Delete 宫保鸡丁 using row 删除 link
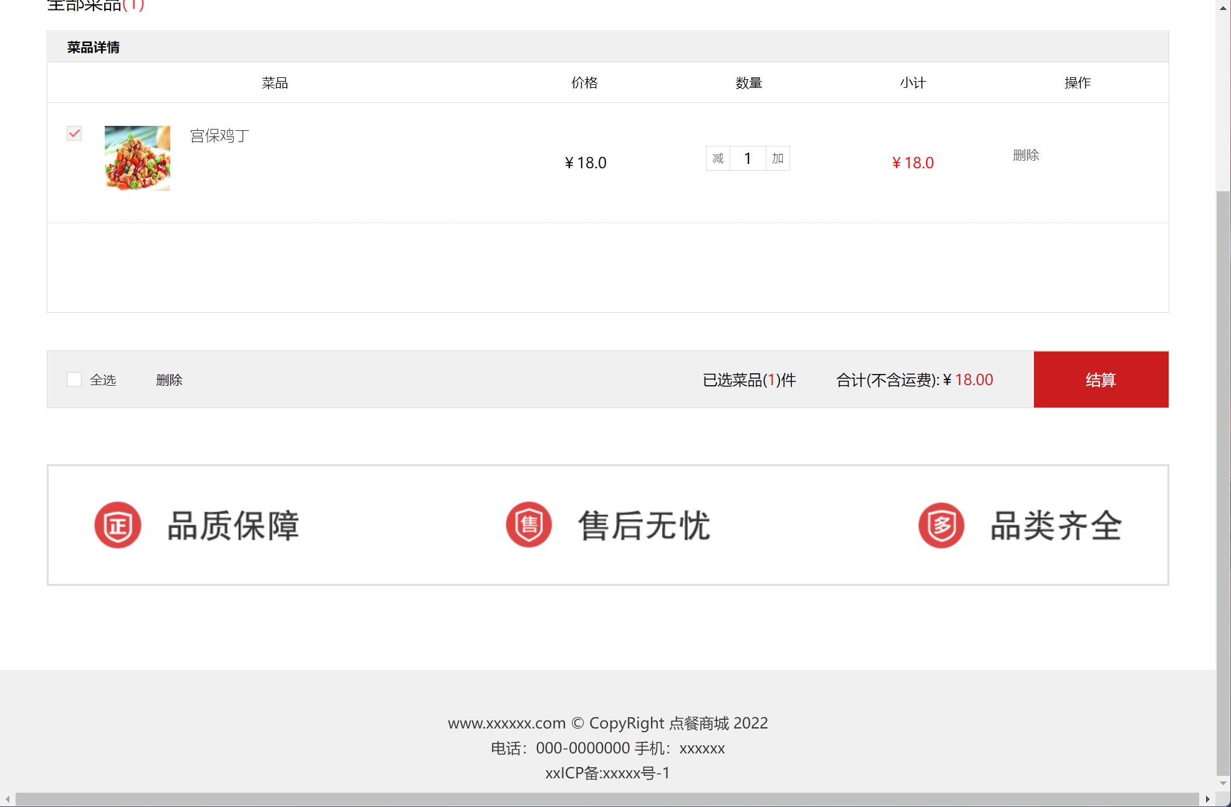The image size is (1231, 807). 1026,155
